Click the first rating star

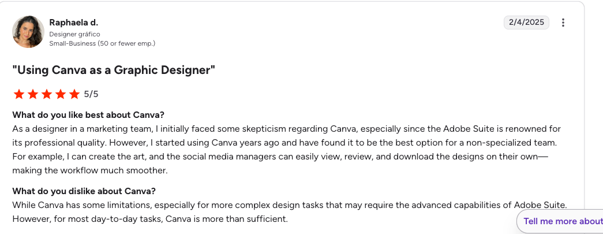coord(18,94)
